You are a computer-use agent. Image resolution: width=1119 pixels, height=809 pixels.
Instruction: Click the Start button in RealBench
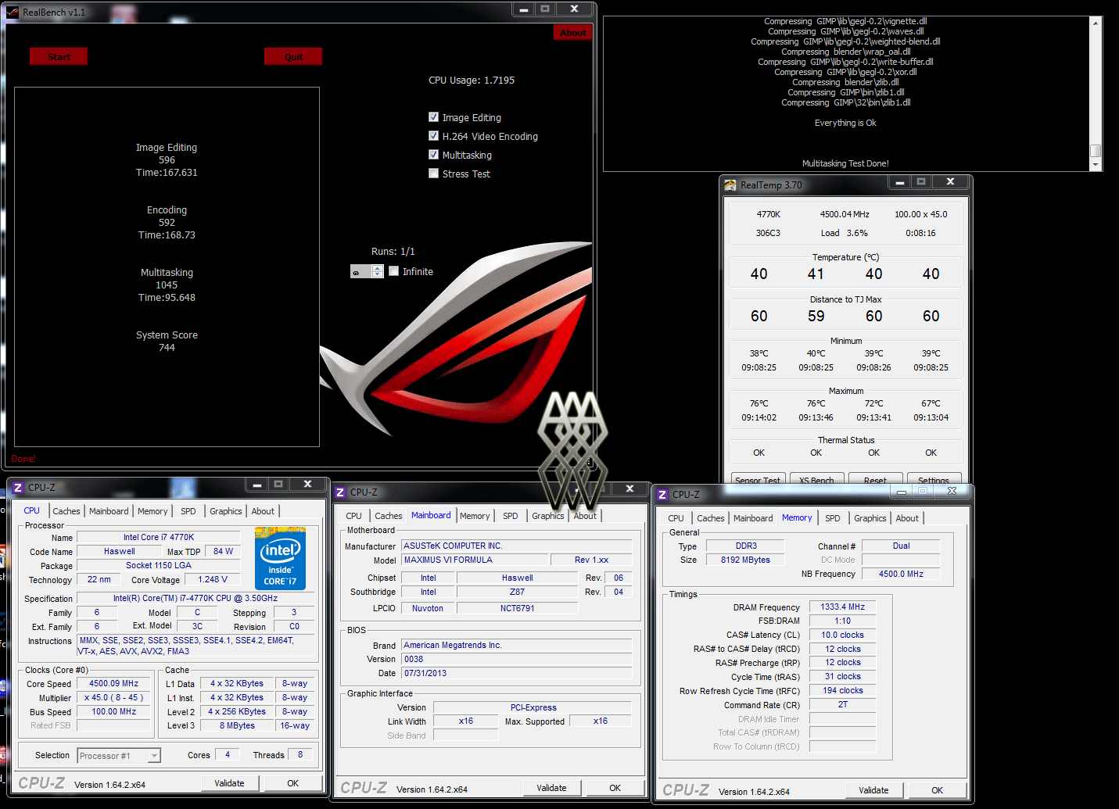coord(59,57)
